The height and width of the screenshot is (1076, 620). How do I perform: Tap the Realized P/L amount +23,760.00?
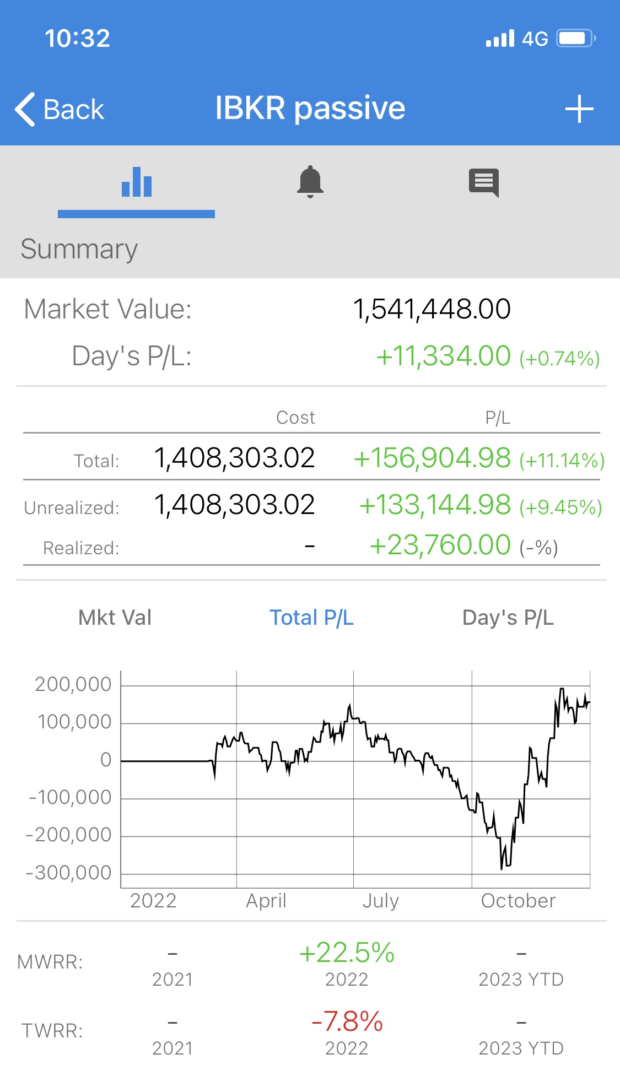pos(440,545)
